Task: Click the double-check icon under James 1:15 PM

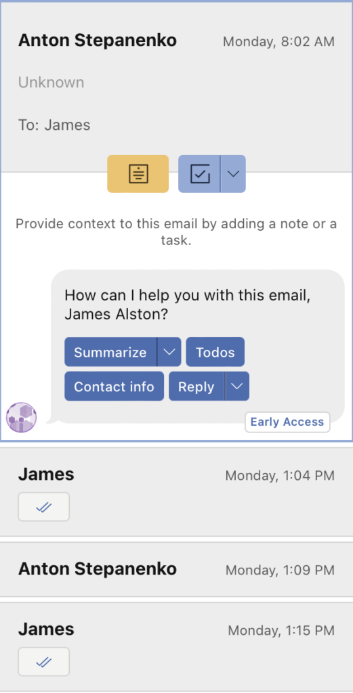Action: (x=44, y=662)
